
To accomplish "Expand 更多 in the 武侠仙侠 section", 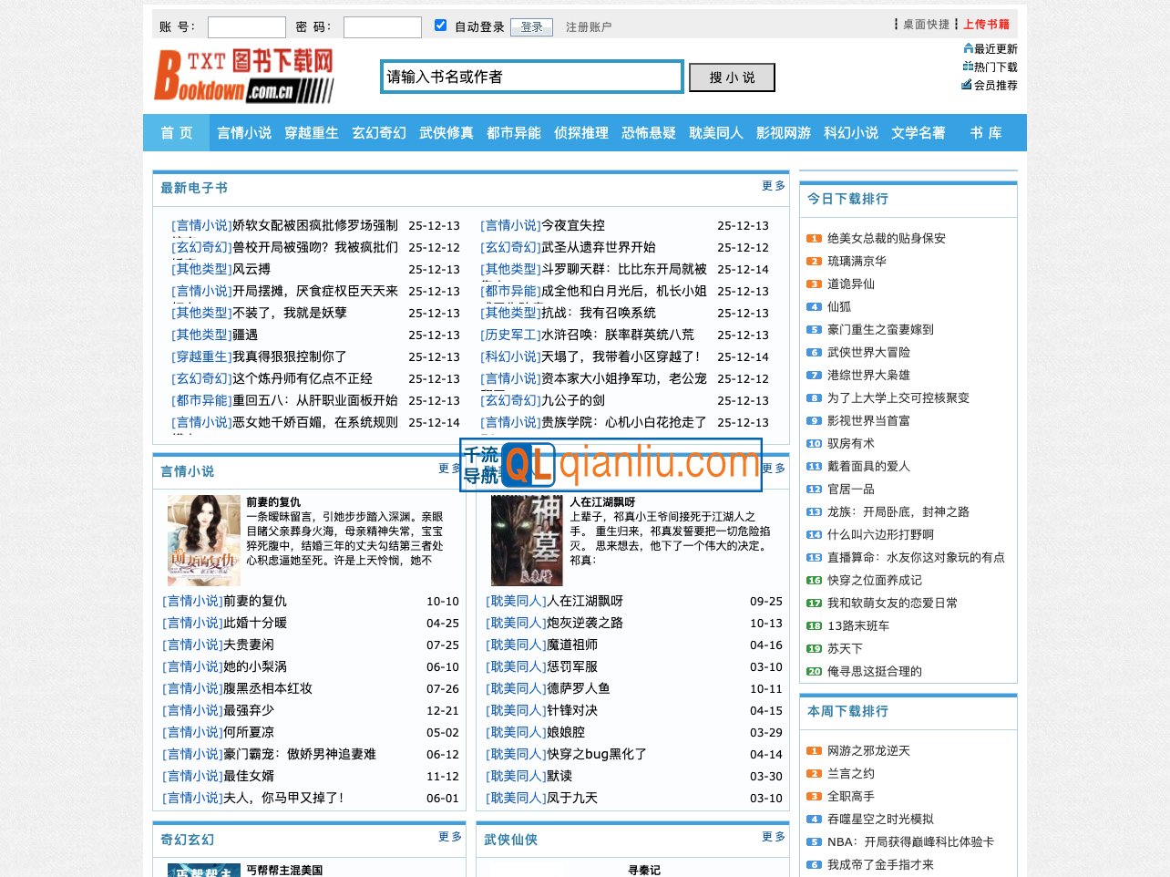I will click(772, 836).
